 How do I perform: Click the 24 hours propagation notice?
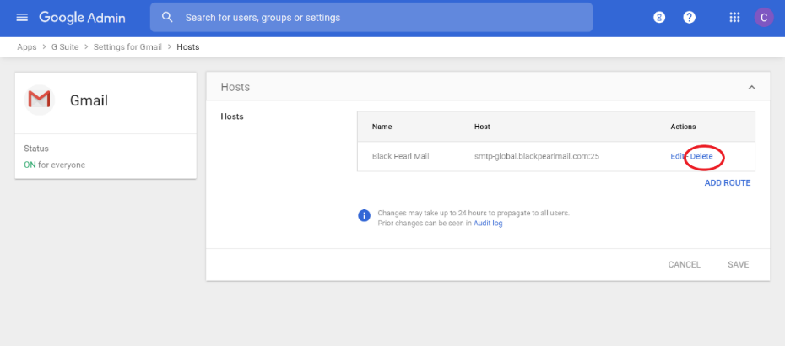pyautogui.click(x=474, y=213)
